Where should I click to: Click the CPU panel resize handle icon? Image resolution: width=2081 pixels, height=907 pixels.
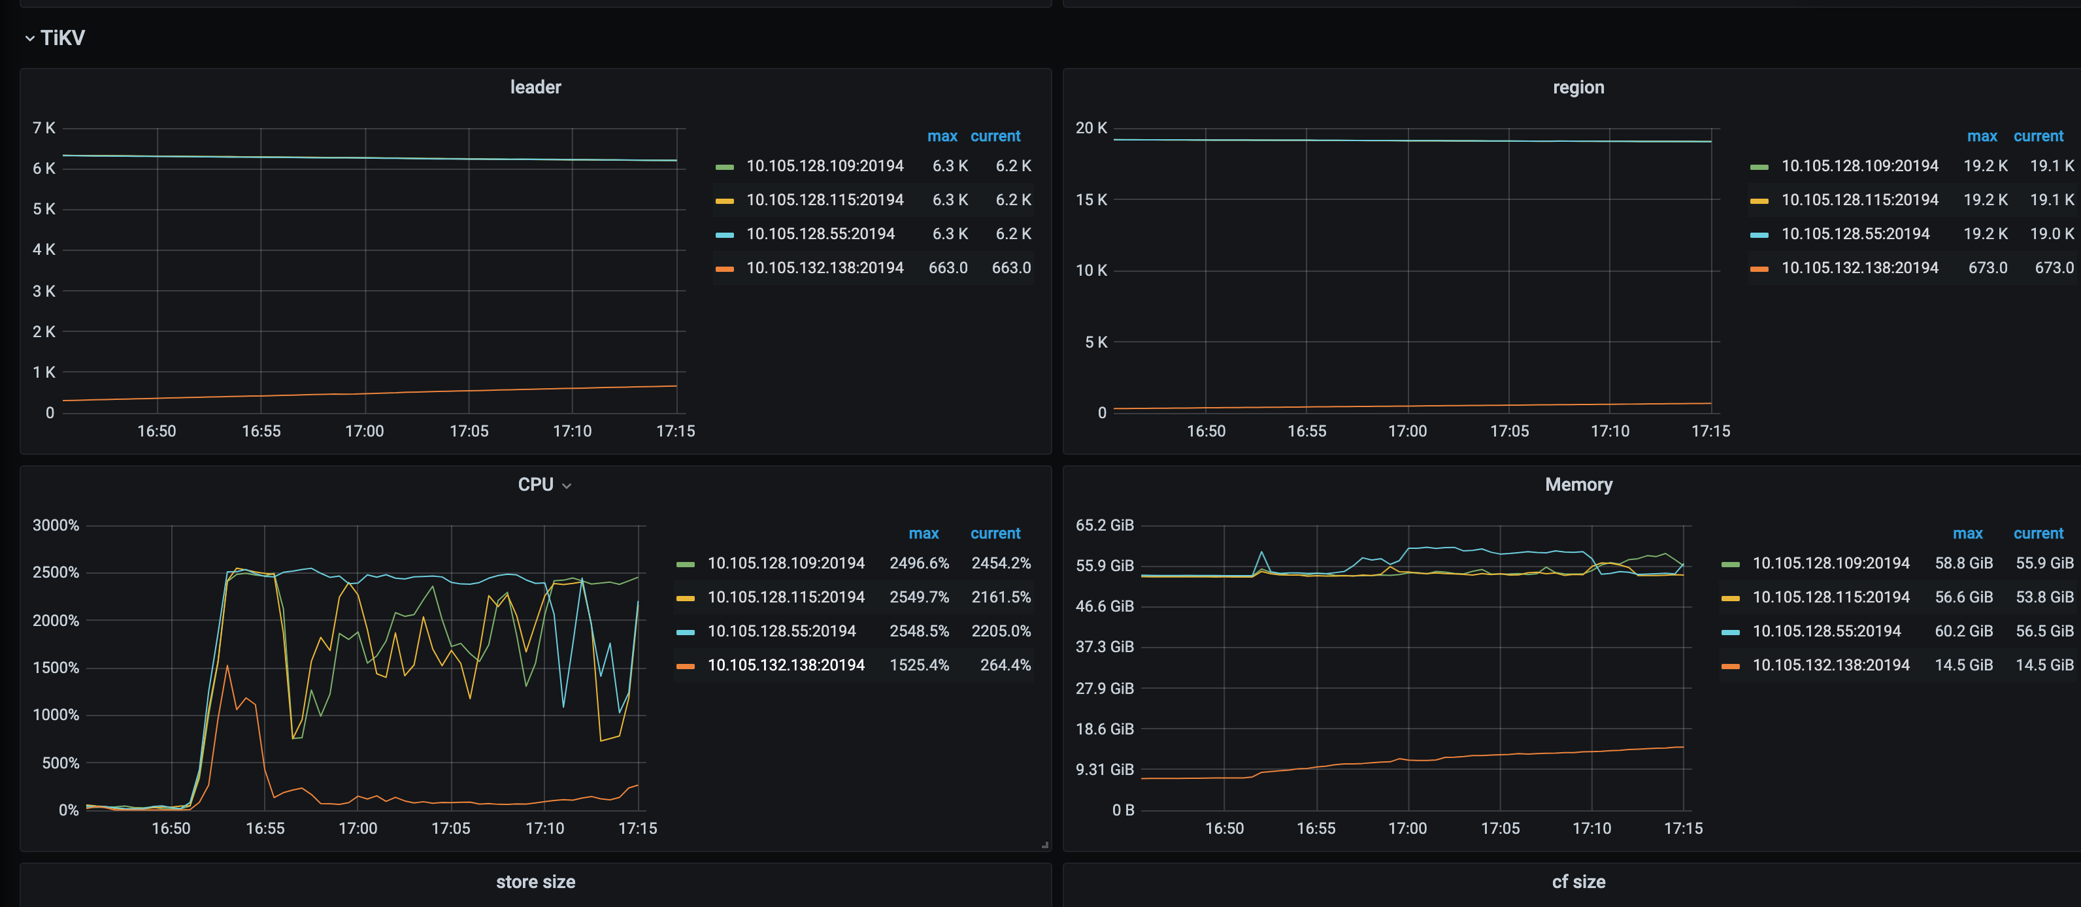(x=1044, y=845)
